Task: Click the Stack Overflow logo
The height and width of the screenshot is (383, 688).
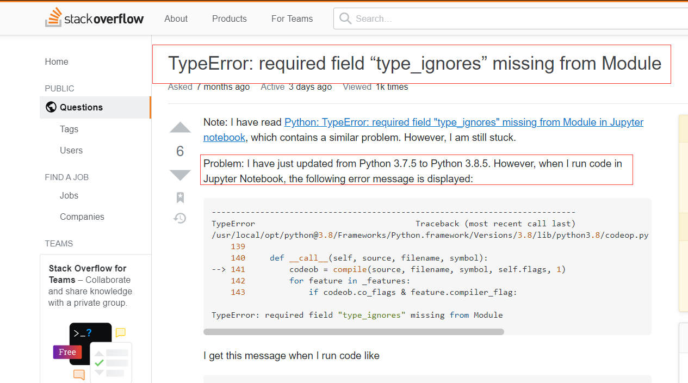Action: point(95,18)
